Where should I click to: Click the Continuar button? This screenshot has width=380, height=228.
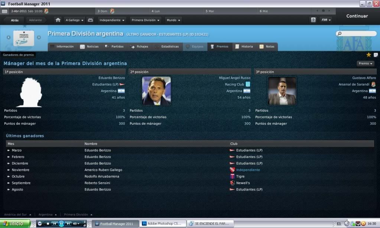pos(357,16)
